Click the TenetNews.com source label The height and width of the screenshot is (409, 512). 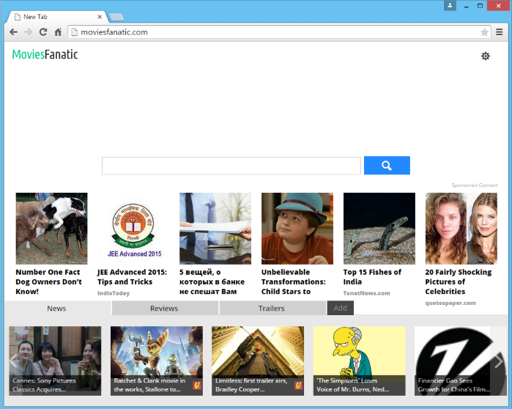coord(366,293)
